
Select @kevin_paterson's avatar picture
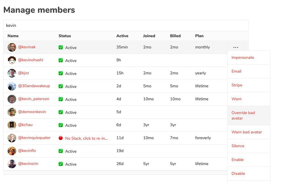point(12,99)
